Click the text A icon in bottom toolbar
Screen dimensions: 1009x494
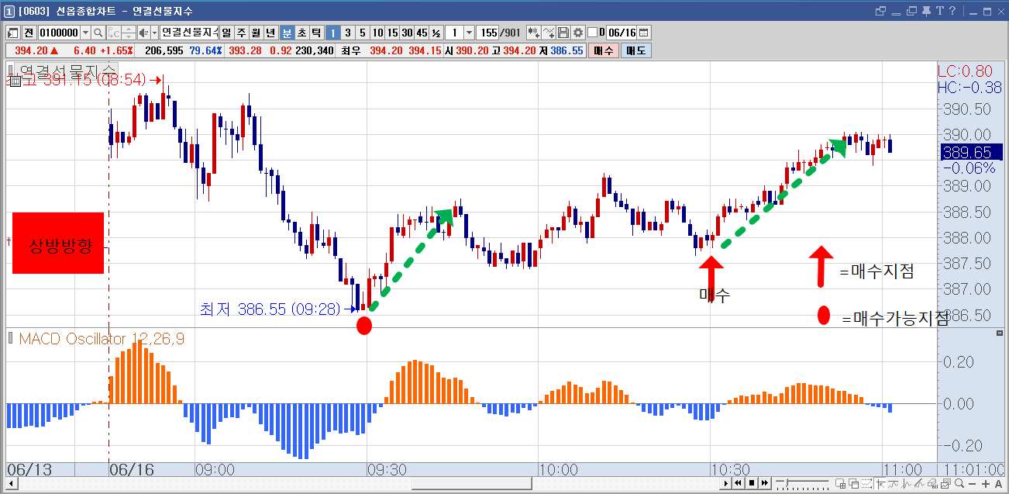[998, 484]
